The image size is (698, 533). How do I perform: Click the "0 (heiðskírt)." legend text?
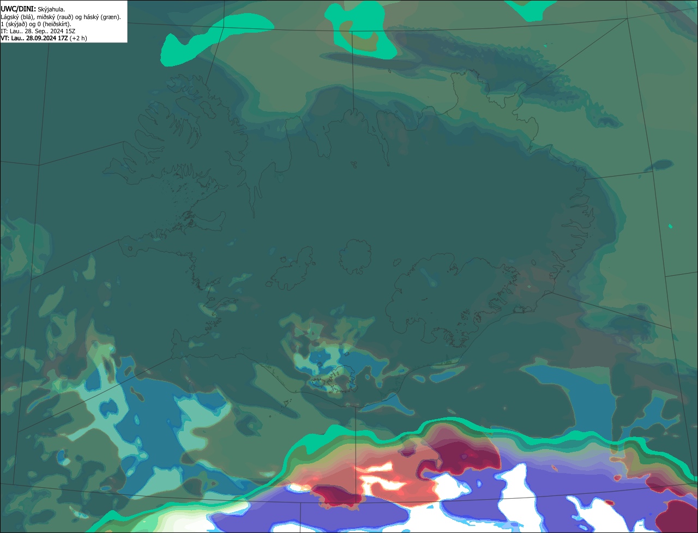pos(55,24)
